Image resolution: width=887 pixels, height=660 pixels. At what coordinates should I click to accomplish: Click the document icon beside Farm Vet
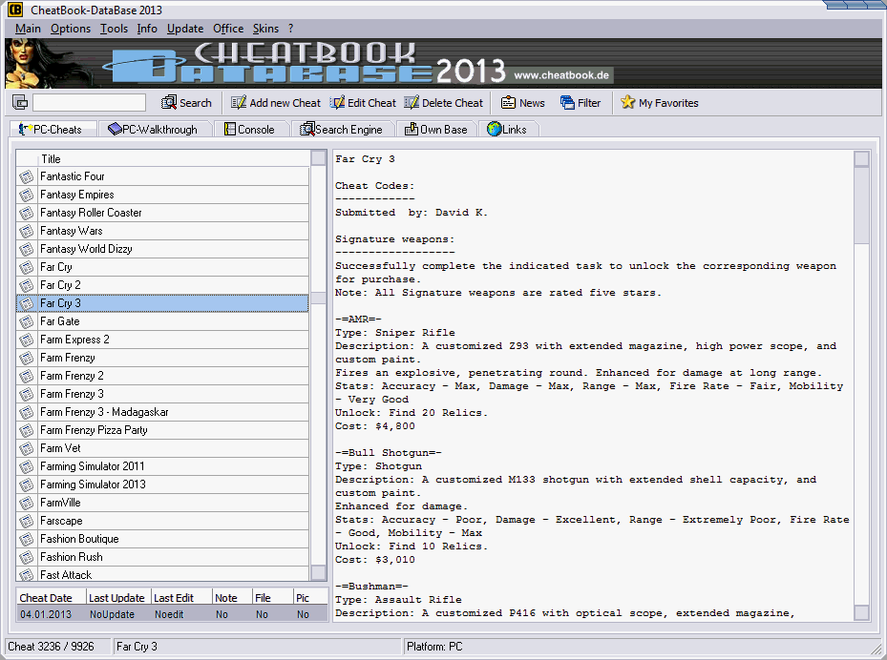point(27,448)
